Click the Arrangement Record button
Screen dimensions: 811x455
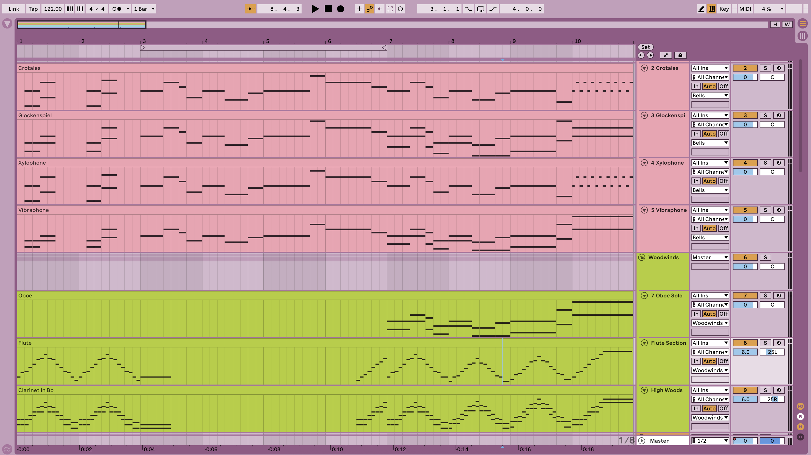341,9
